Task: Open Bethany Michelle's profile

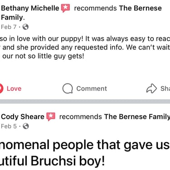Action: [x=30, y=8]
